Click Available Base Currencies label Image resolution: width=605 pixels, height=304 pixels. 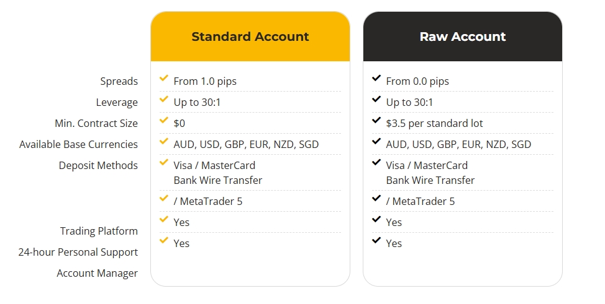click(x=78, y=144)
